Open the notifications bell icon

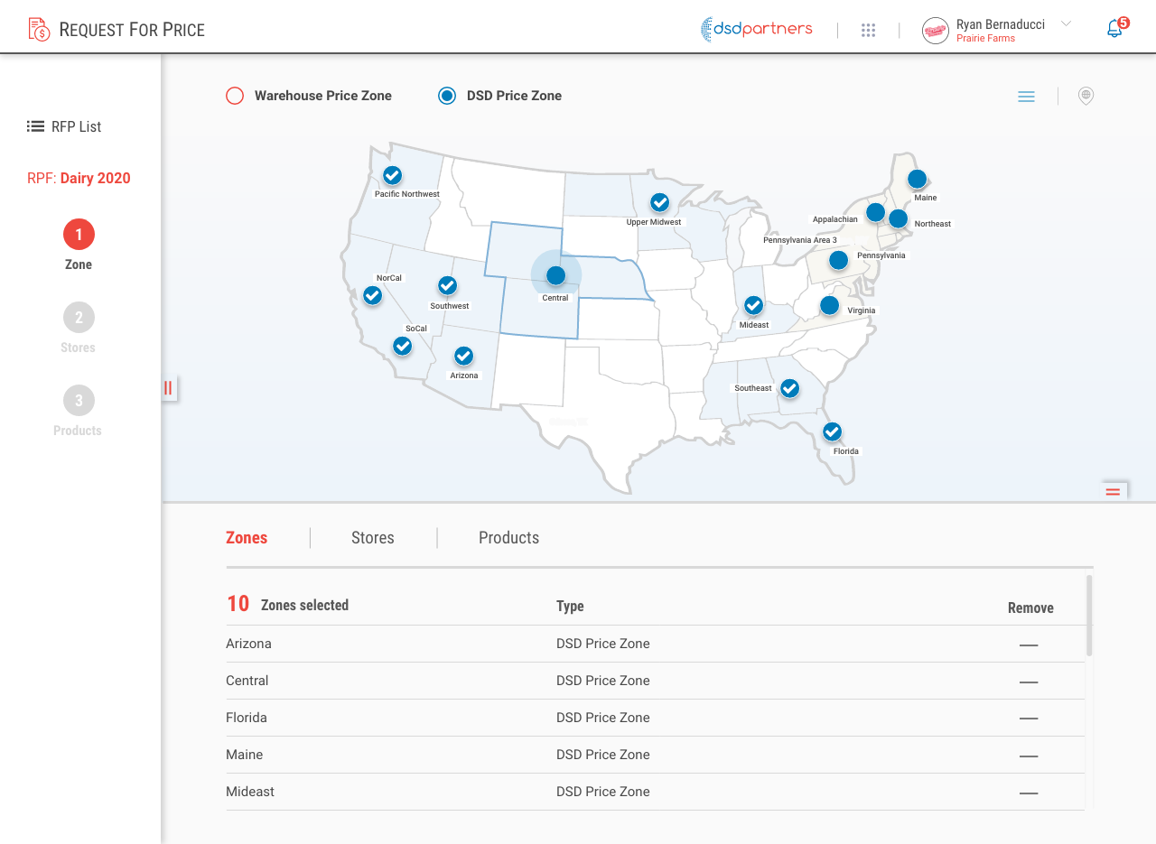click(x=1114, y=29)
